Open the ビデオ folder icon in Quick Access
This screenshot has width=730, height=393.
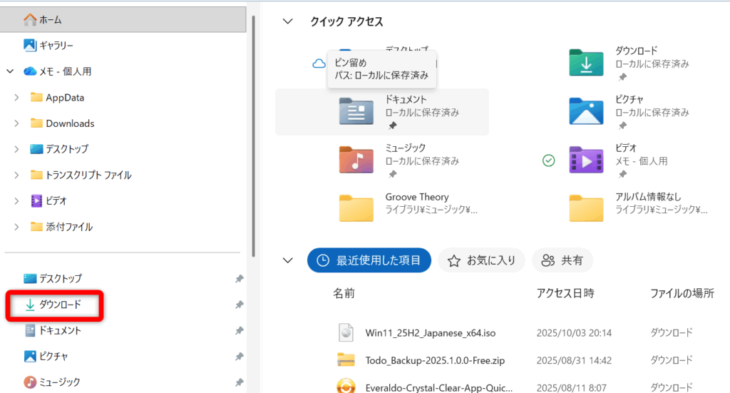[586, 160]
